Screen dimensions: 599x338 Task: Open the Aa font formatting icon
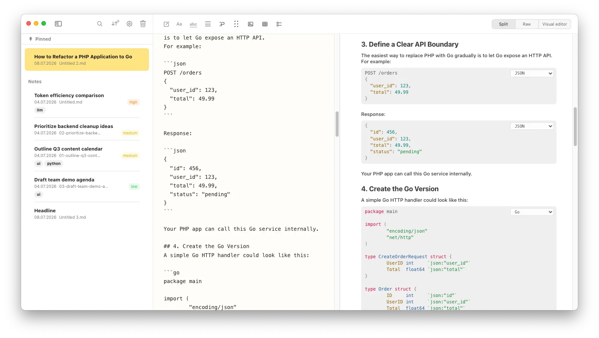click(179, 24)
